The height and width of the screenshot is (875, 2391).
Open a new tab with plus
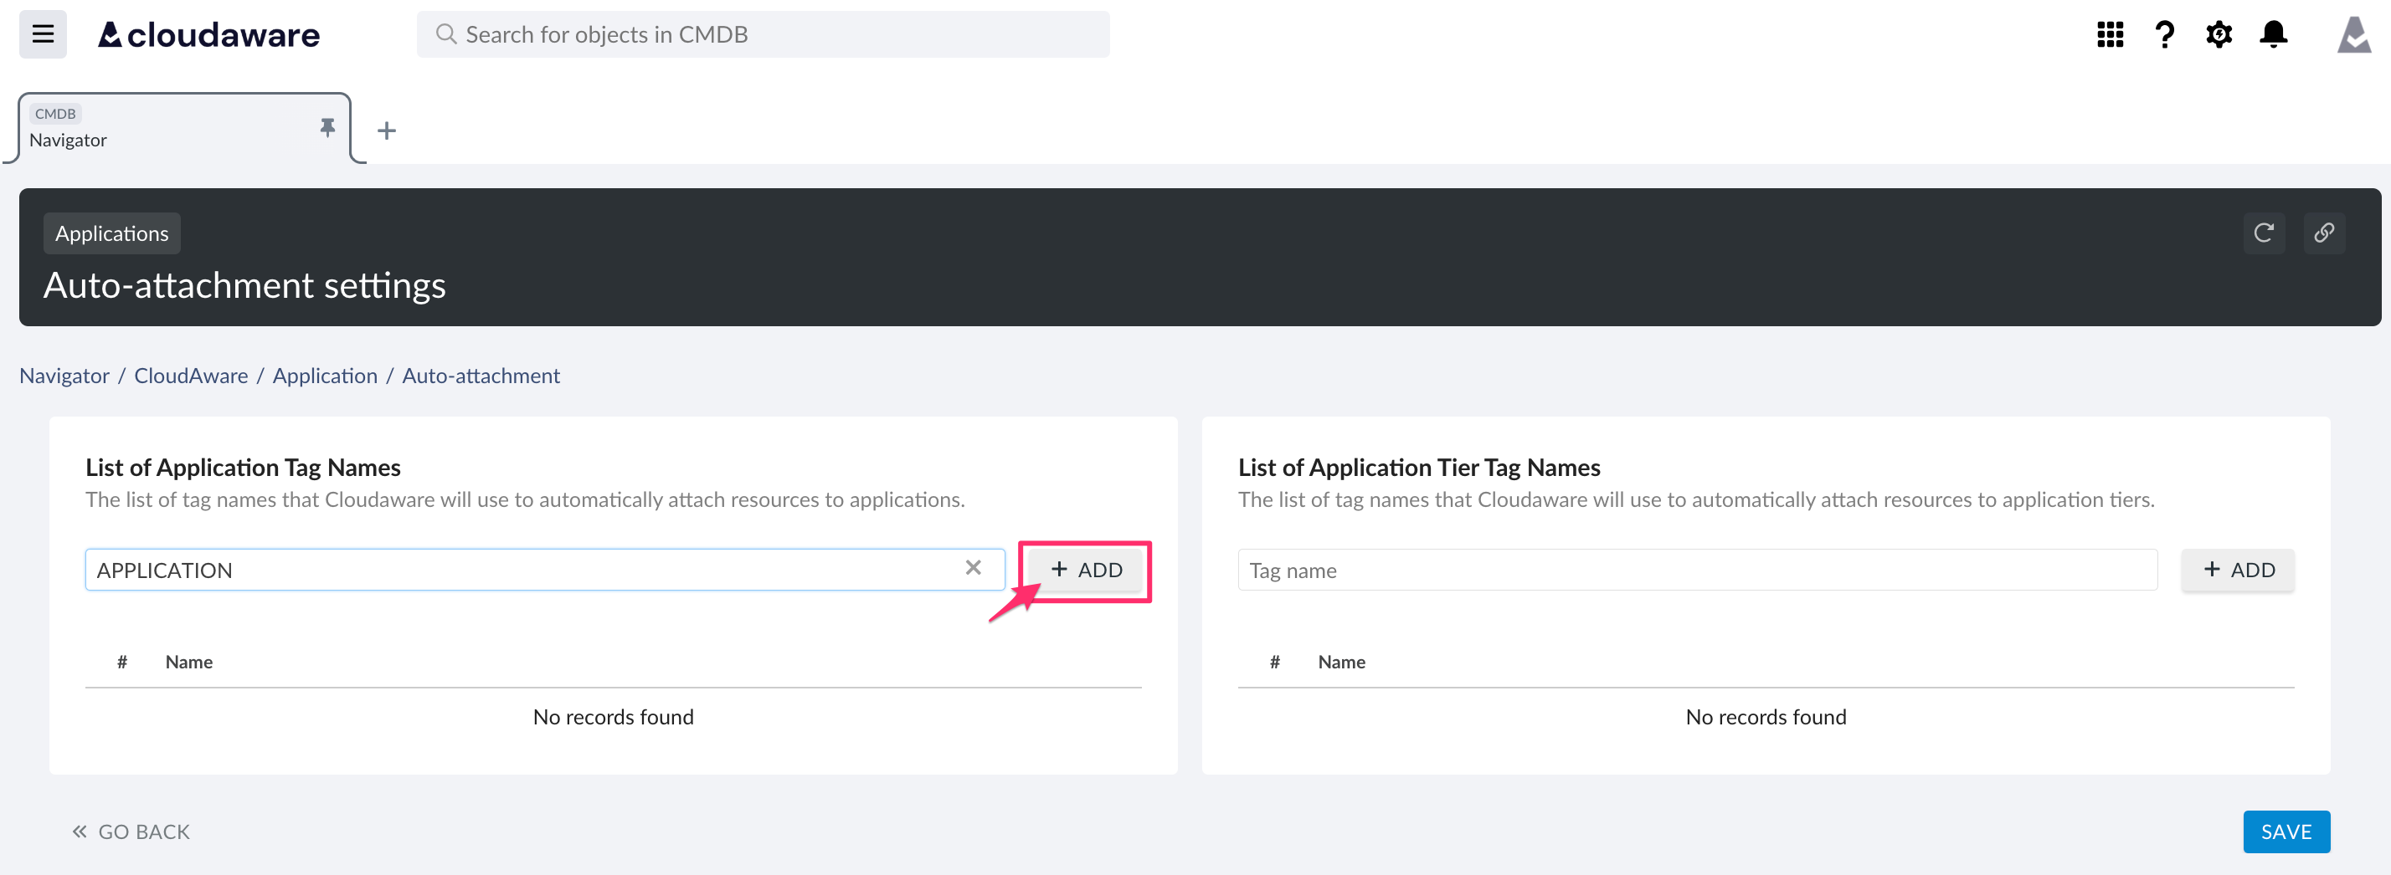coord(387,130)
